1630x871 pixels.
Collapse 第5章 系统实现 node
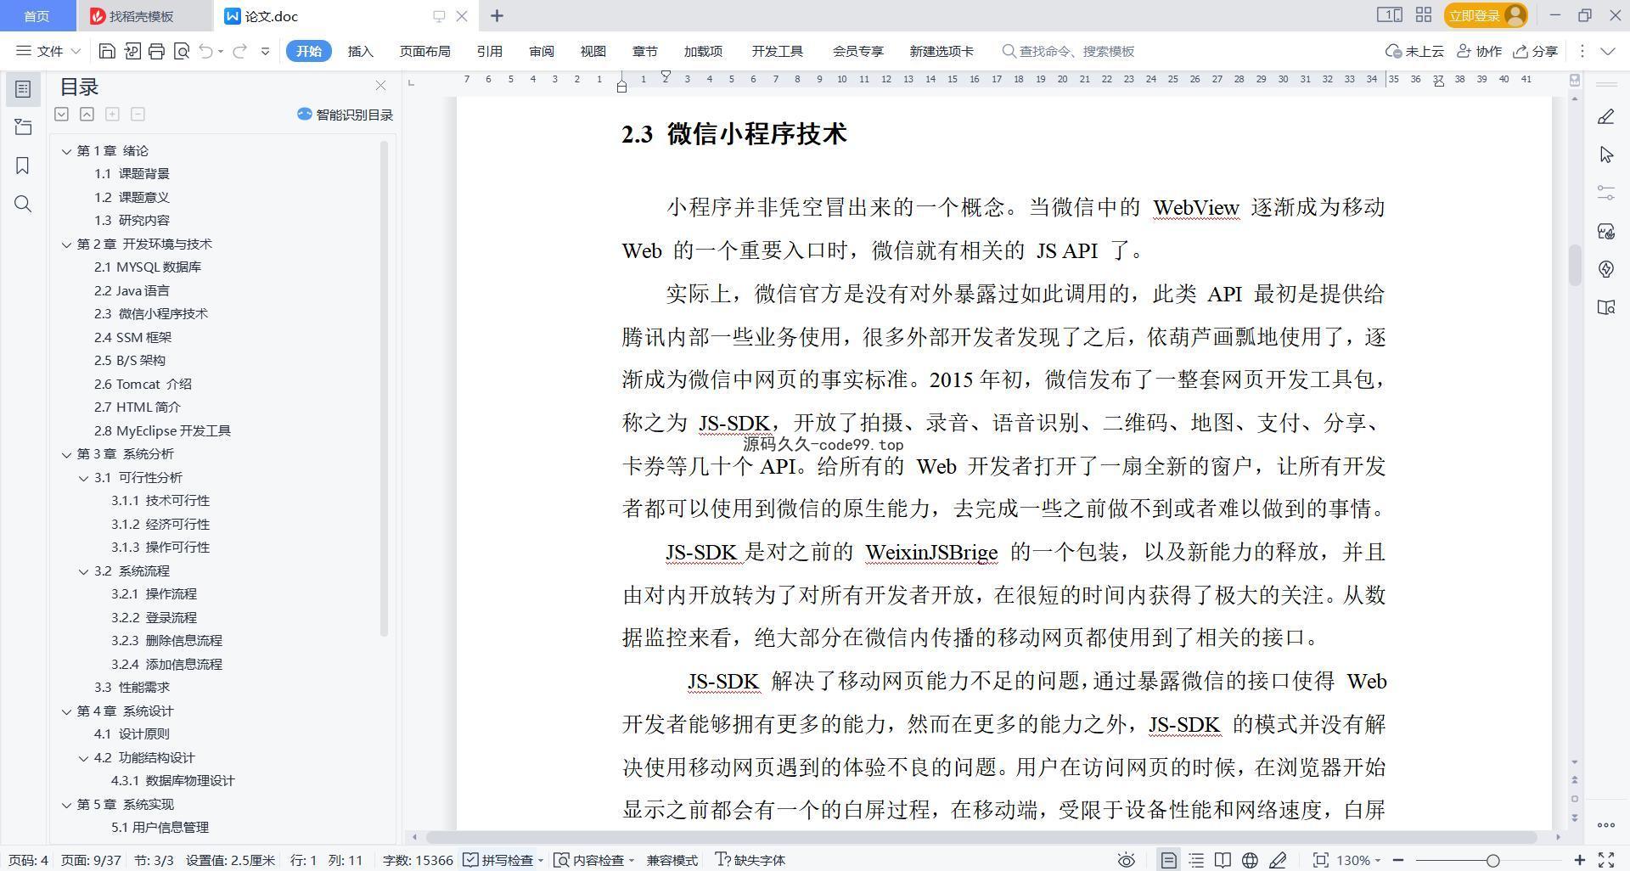click(x=66, y=805)
